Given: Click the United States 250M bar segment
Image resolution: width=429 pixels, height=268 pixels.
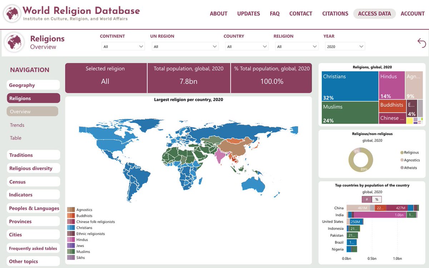Looking at the screenshot, I should 356,222.
